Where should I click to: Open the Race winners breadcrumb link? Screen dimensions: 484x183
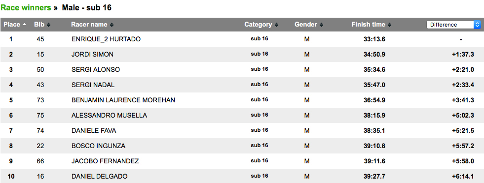point(26,8)
